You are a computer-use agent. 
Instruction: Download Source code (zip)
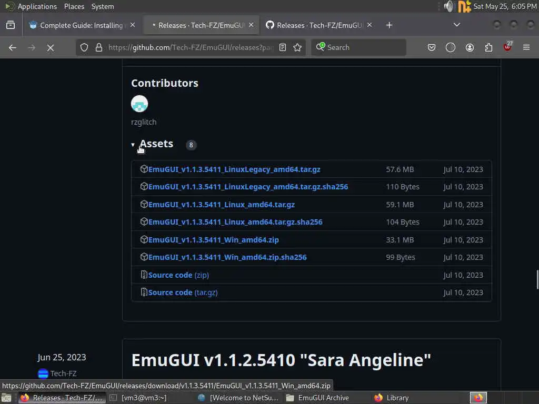[x=178, y=275]
